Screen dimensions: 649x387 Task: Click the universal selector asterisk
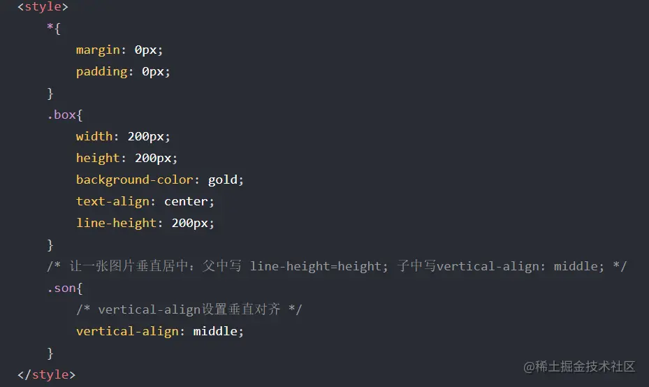50,27
